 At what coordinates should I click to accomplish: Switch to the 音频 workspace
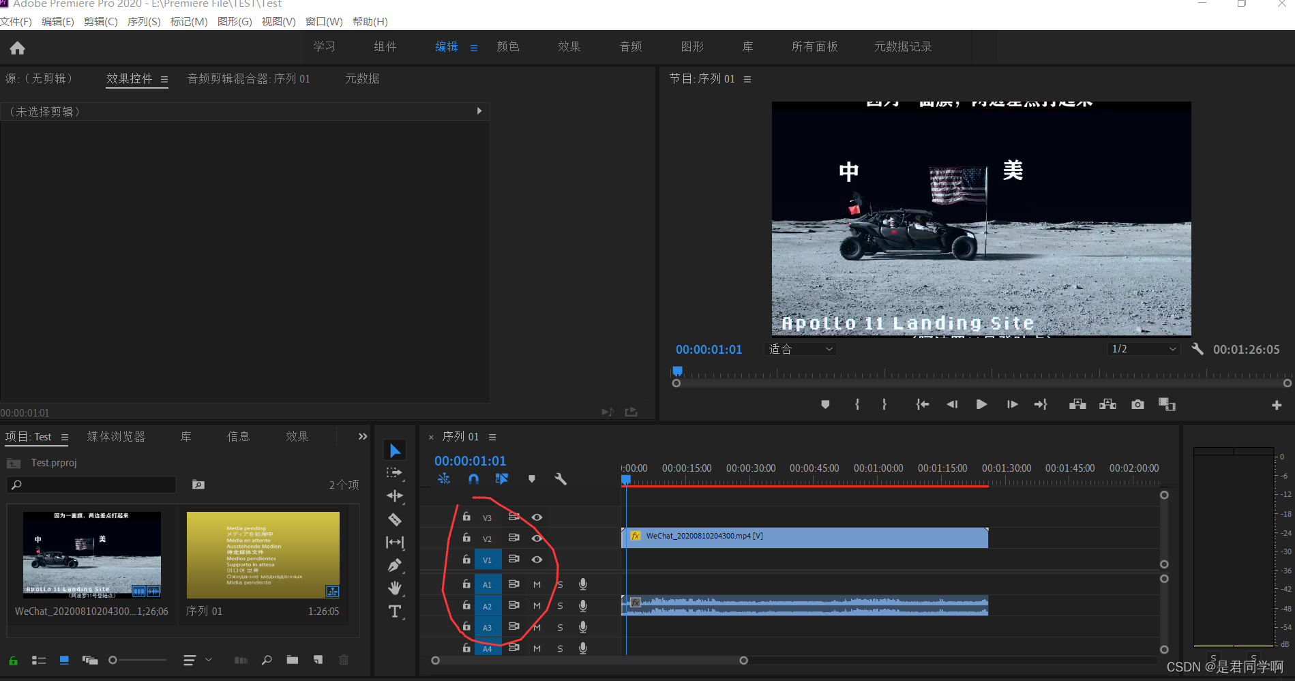click(x=631, y=46)
